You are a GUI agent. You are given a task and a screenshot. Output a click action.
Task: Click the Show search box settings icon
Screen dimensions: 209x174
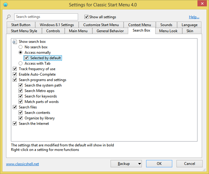click(15, 42)
